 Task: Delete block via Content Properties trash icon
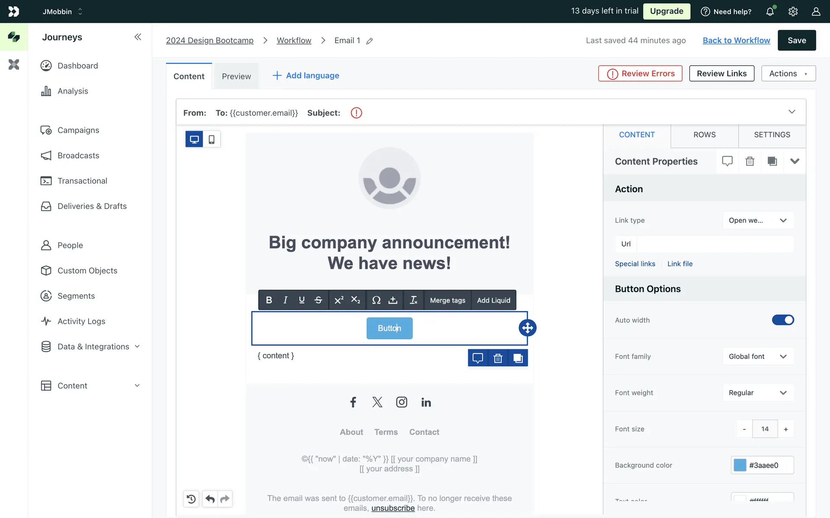pyautogui.click(x=750, y=161)
